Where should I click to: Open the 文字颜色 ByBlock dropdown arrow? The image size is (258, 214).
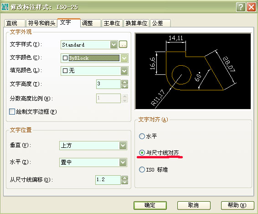click(x=124, y=58)
